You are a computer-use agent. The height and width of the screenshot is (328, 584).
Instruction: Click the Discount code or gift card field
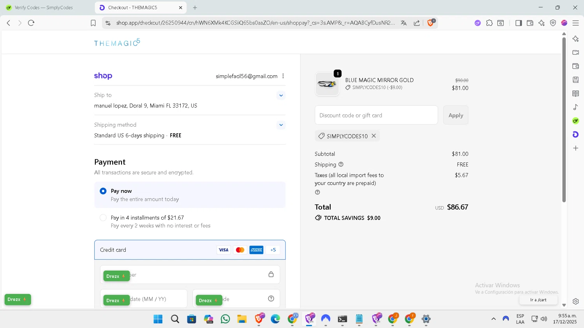(376, 115)
